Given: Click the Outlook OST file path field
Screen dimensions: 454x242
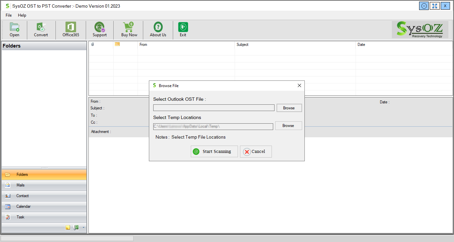Looking at the screenshot, I should coord(214,108).
